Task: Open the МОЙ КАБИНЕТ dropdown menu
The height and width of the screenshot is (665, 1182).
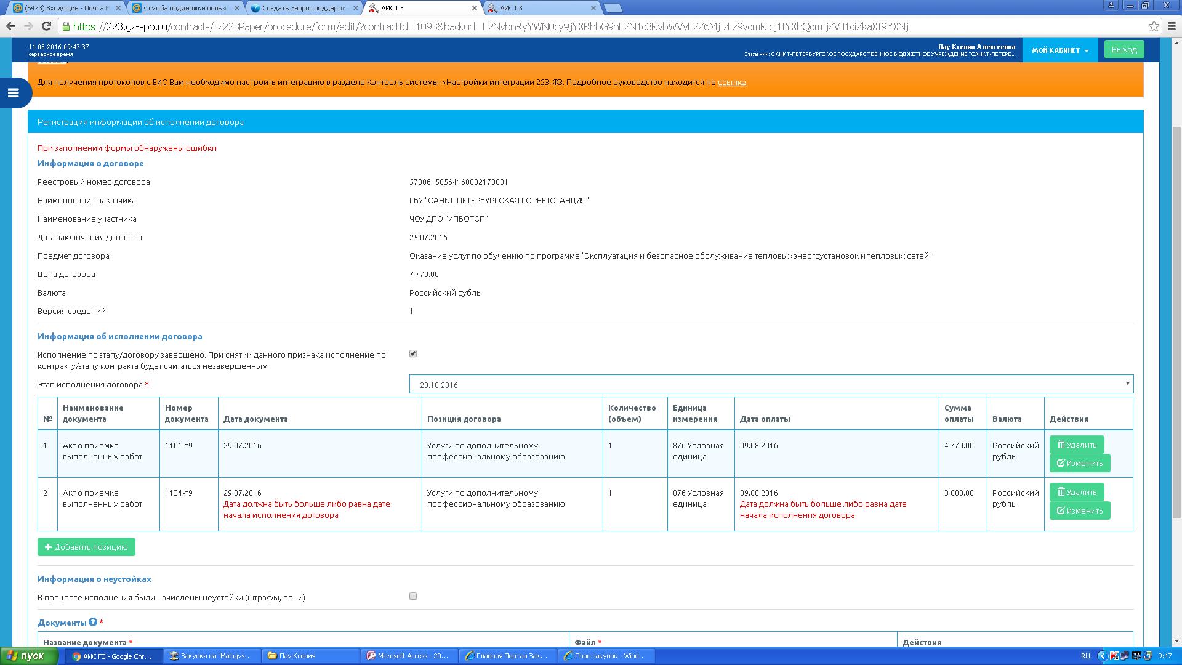Action: (x=1060, y=50)
